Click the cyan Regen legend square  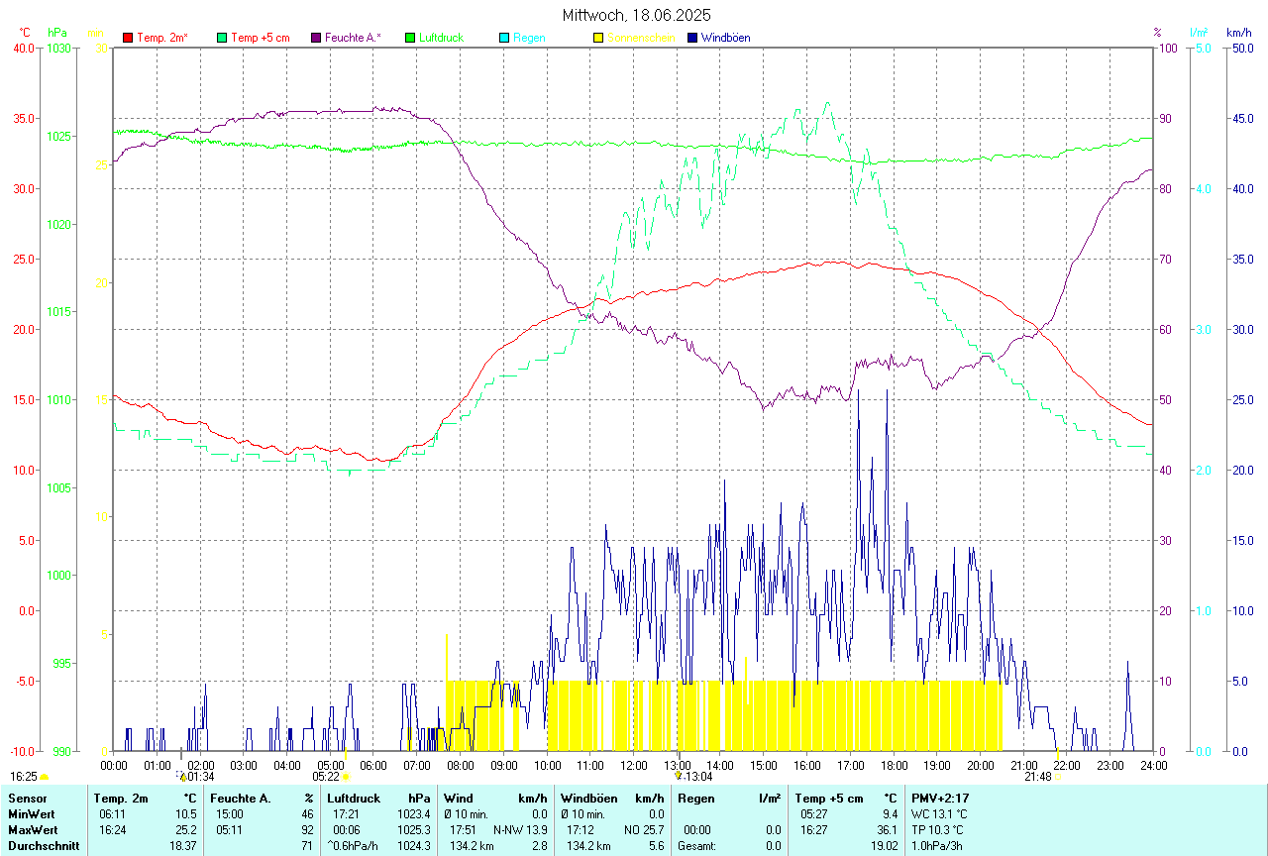[x=504, y=38]
